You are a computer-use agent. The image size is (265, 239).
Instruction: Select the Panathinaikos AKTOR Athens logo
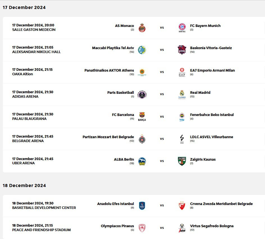pyautogui.click(x=142, y=72)
